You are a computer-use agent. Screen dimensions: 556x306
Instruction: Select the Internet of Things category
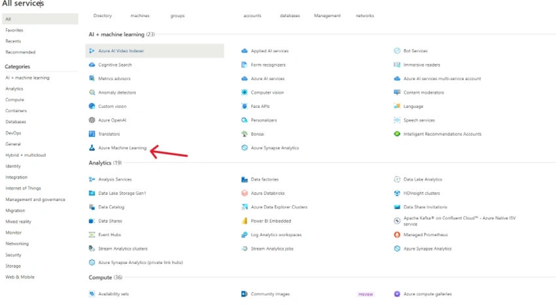click(23, 188)
